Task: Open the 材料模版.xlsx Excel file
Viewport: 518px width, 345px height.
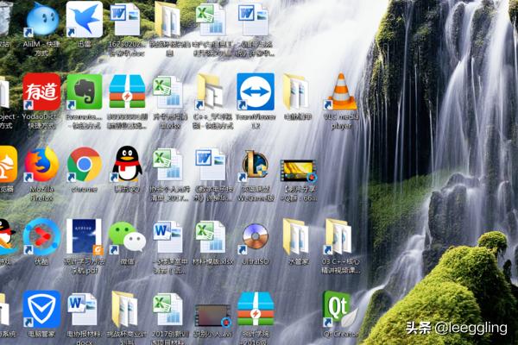Action: tap(211, 237)
